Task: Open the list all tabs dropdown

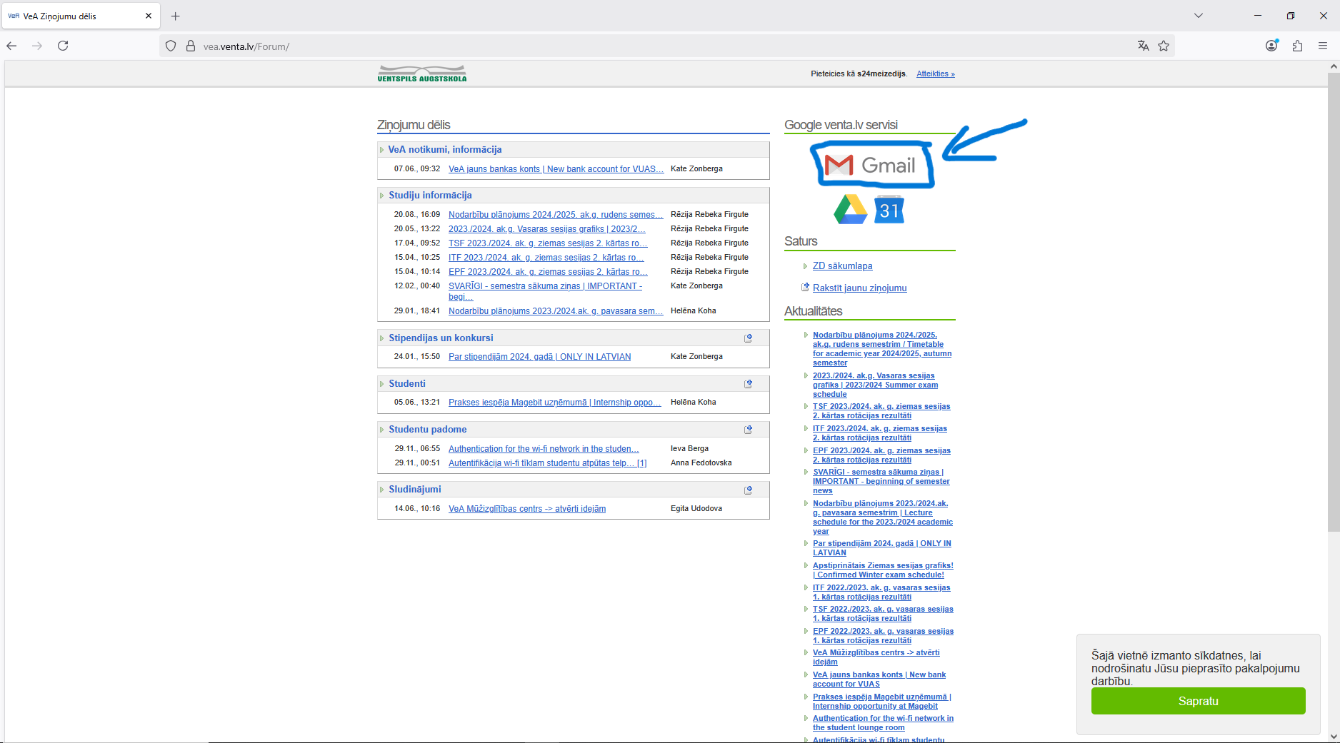Action: click(x=1199, y=16)
